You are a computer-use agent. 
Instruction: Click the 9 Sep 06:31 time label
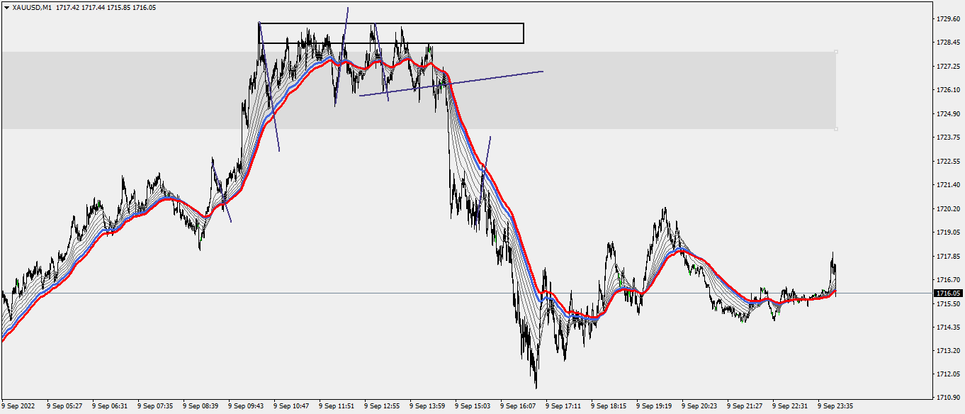pyautogui.click(x=108, y=407)
